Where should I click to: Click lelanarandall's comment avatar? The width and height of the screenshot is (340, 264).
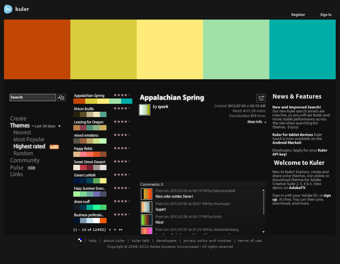point(147,194)
